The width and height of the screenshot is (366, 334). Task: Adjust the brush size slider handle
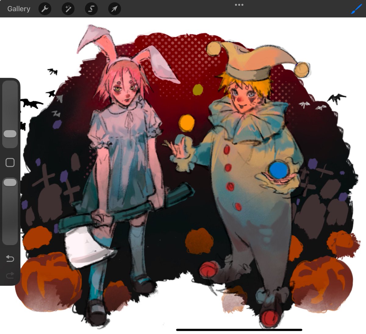10,134
